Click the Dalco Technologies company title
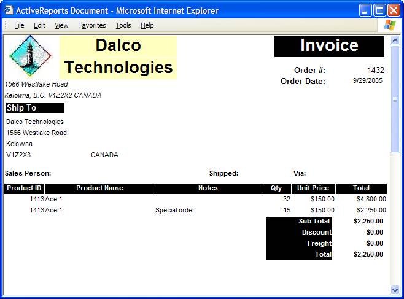The image size is (404, 299). coord(118,56)
